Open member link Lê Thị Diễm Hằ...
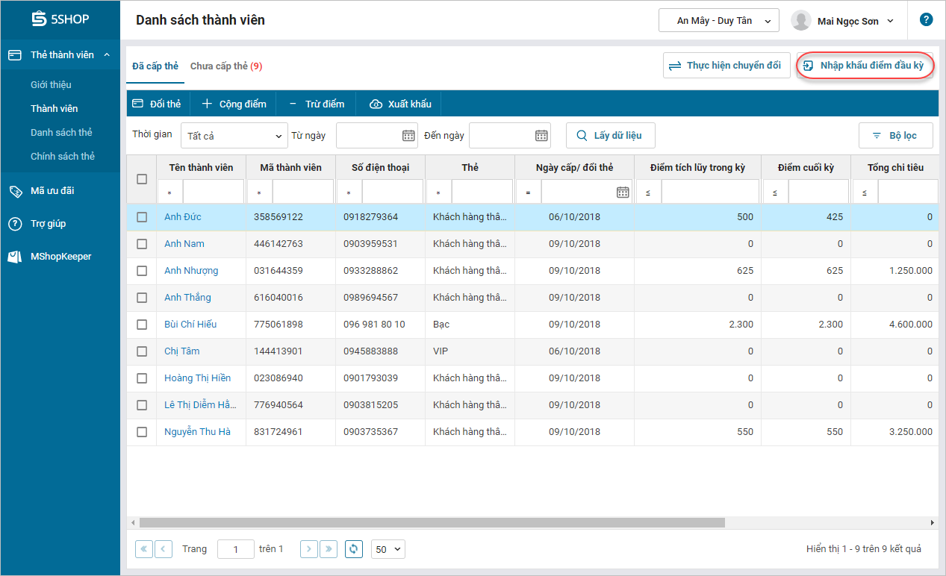 (x=200, y=405)
